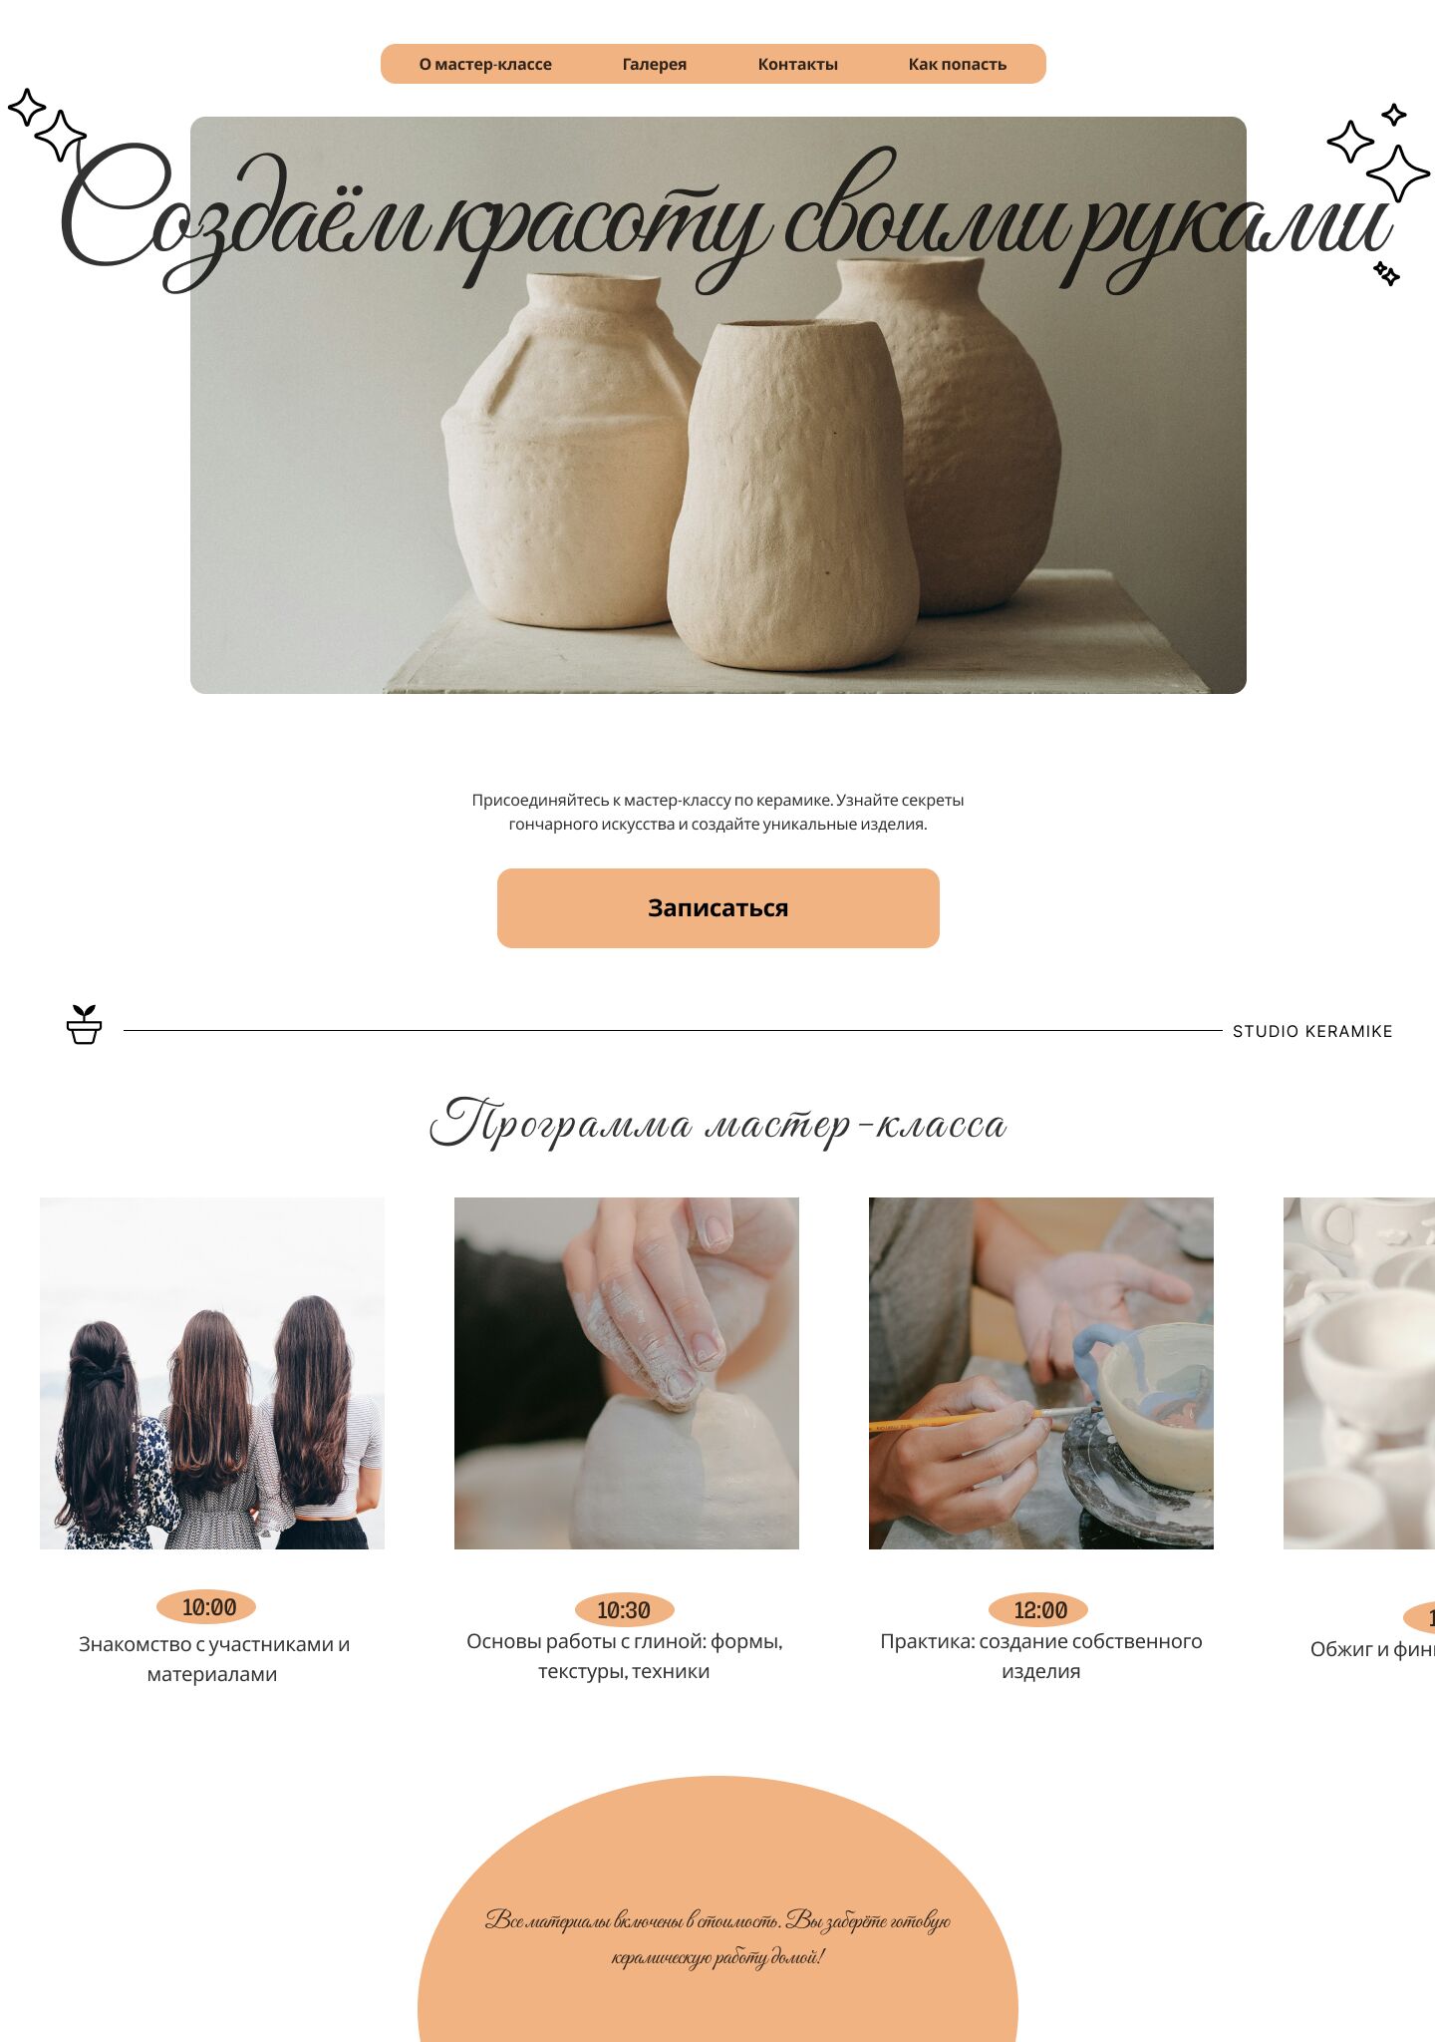Image resolution: width=1435 pixels, height=2042 pixels.
Task: Click the 'Программа мастер-класса' heading
Action: pos(718,1124)
